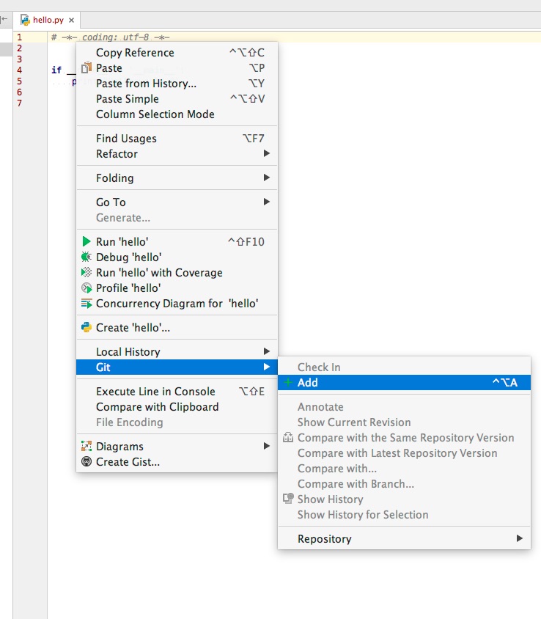Viewport: 541px width, 619px height.
Task: Choose Compare with Clipboard
Action: 177,406
